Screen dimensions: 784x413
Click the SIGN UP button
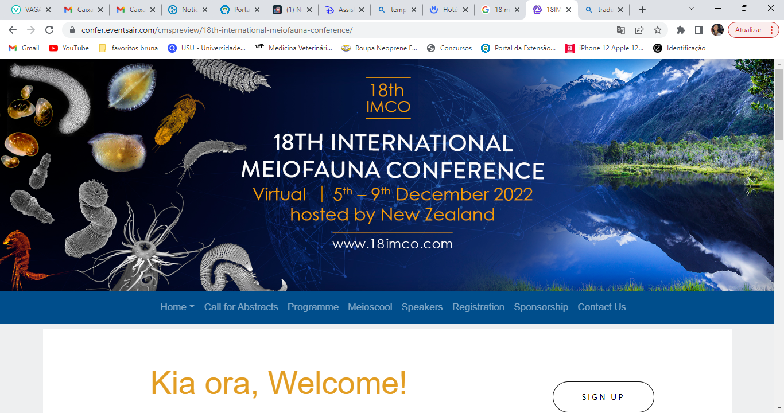[x=603, y=397]
